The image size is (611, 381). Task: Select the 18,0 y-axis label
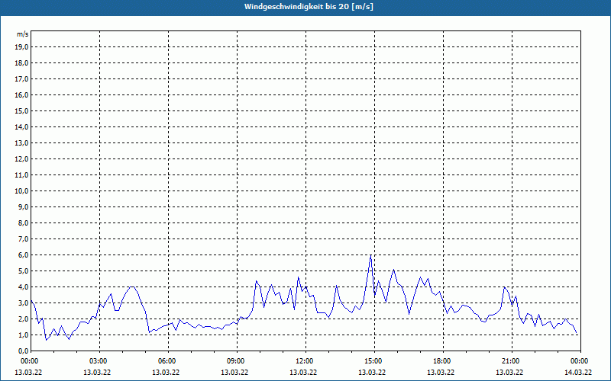pyautogui.click(x=22, y=63)
